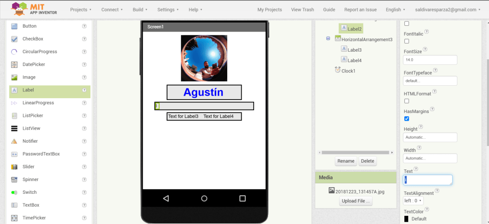The width and height of the screenshot is (489, 224).
Task: Enable the FontItalic checkbox
Action: pyautogui.click(x=407, y=41)
